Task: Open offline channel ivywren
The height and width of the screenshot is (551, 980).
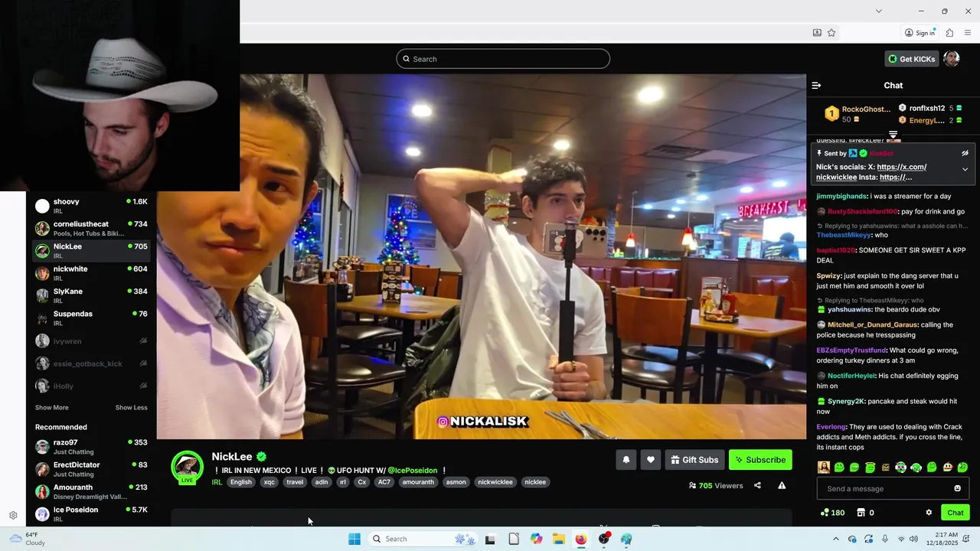Action: 91,341
